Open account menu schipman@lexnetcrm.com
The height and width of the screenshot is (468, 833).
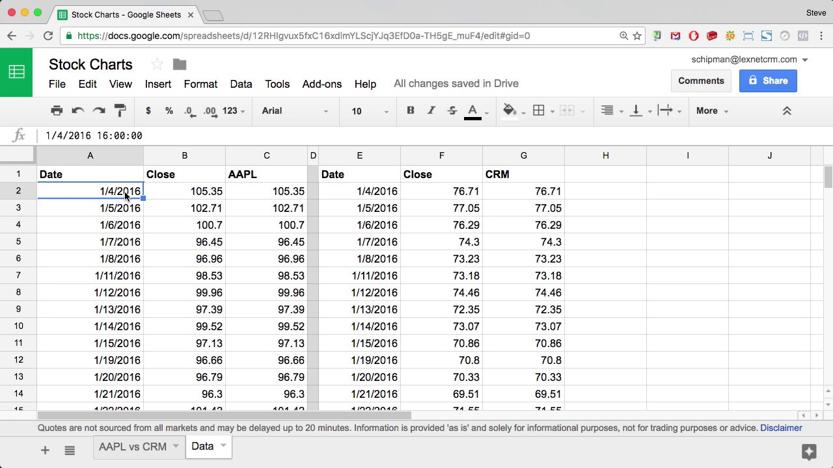point(750,59)
